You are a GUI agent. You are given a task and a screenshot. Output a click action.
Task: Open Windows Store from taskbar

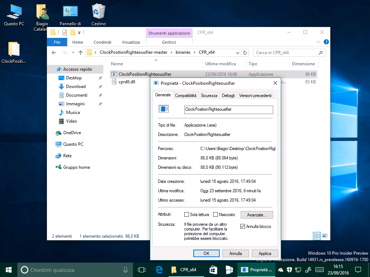[213, 270]
